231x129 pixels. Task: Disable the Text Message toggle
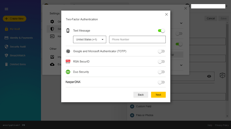(x=161, y=31)
